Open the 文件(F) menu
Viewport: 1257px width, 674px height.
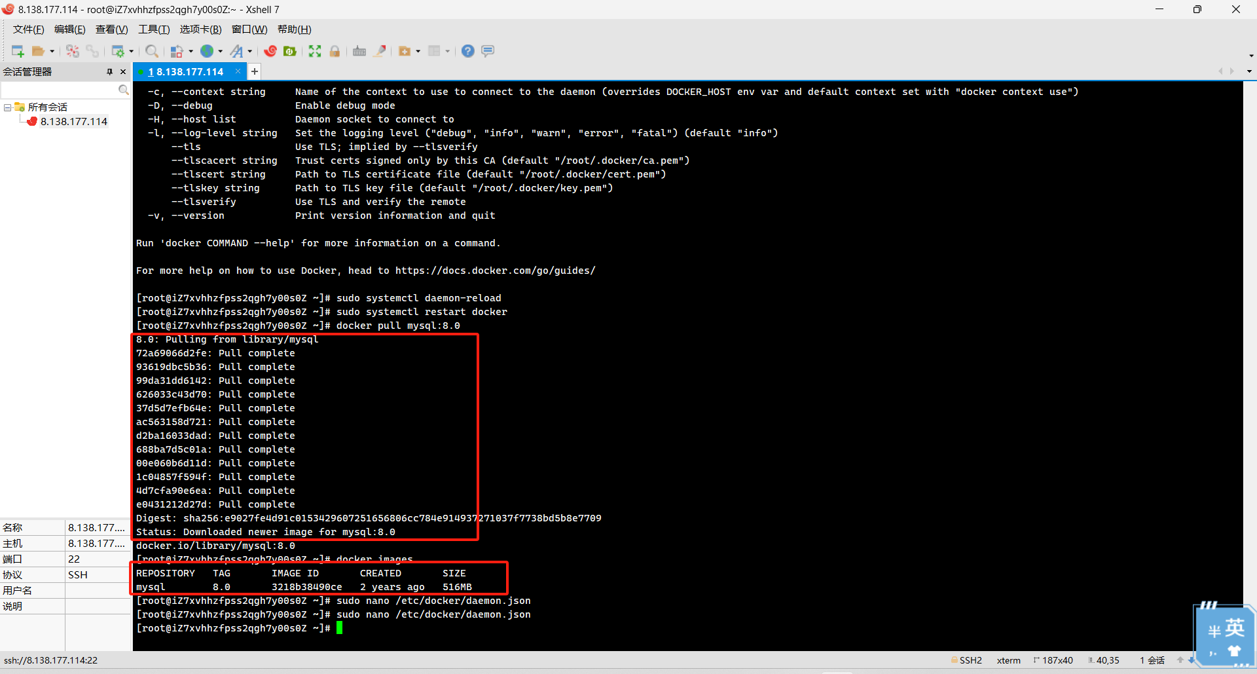pos(28,29)
